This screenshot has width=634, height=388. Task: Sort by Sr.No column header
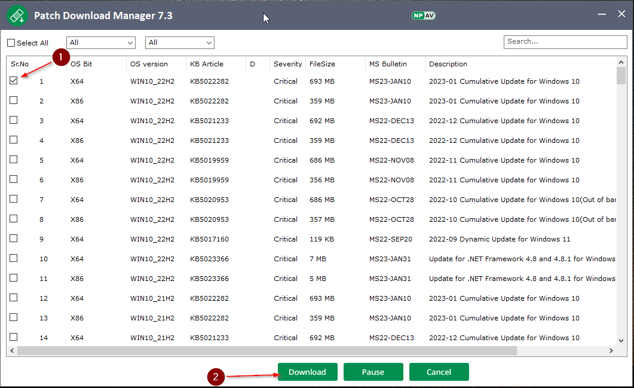(20, 64)
